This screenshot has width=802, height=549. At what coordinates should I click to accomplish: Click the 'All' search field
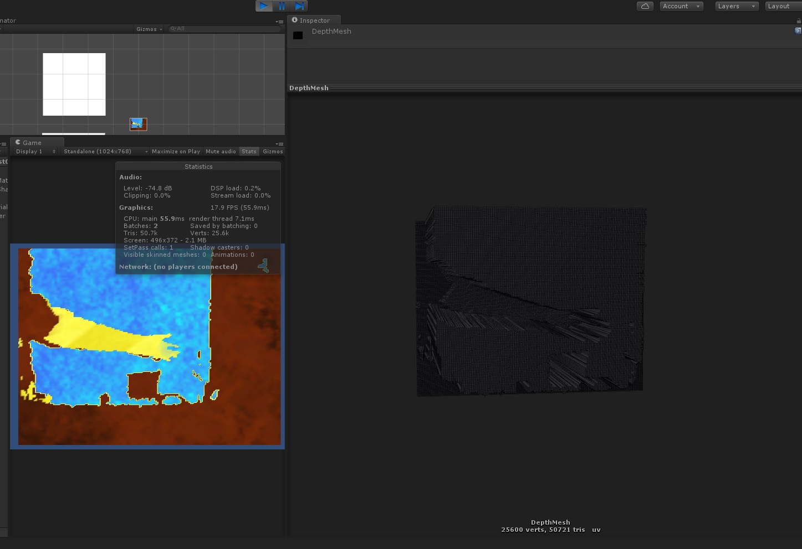[224, 29]
